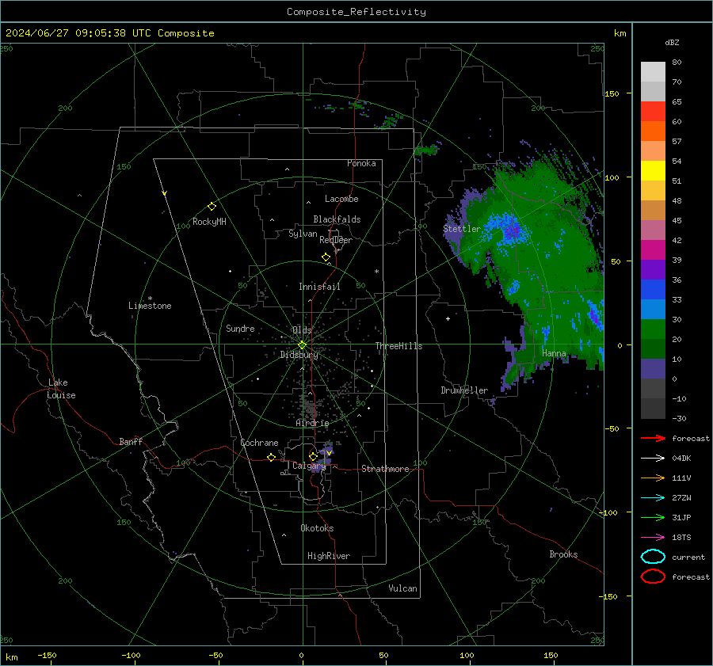Image resolution: width=713 pixels, height=666 pixels.
Task: Select the Vulcan town label
Action: tap(402, 588)
